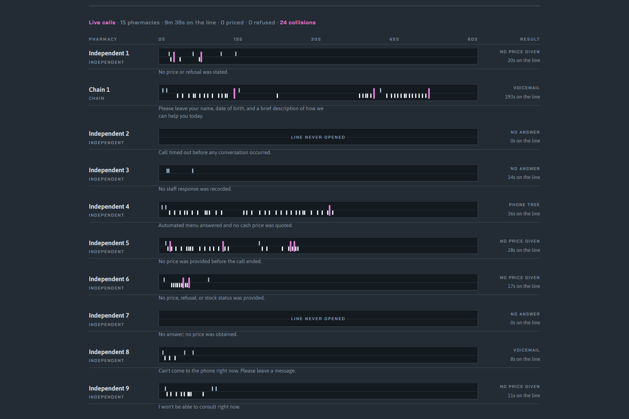The height and width of the screenshot is (419, 629).
Task: Click 'No staff response was recorded.' note
Action: [x=195, y=189]
